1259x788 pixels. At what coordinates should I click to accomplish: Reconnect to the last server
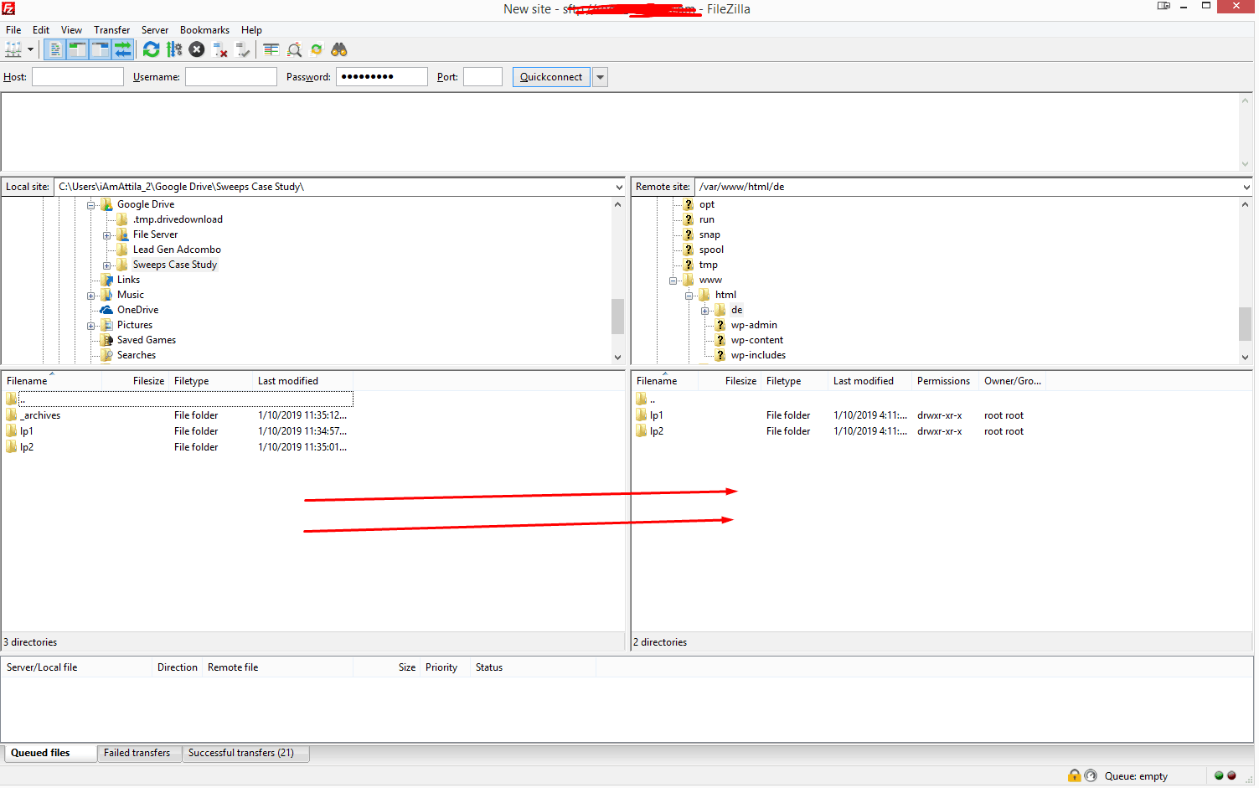point(243,49)
